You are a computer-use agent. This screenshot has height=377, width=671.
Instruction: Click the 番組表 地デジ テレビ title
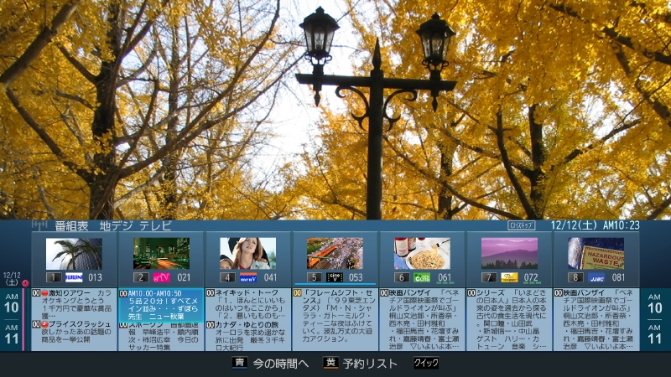(113, 225)
